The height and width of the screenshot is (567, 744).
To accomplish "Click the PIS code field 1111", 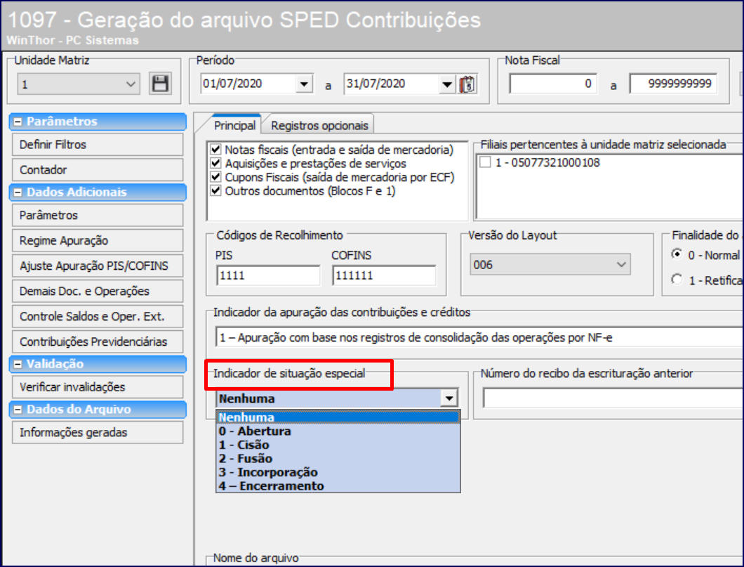I will click(268, 275).
